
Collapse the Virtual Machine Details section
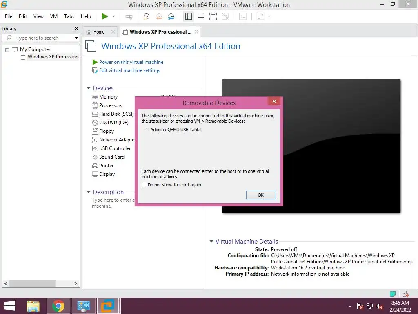(x=211, y=241)
